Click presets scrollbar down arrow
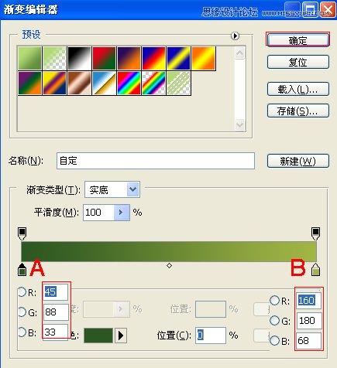 [240, 124]
